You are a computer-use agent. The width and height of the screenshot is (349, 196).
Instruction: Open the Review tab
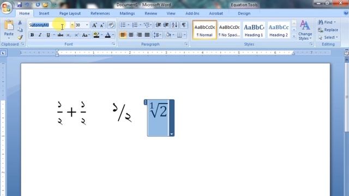151,13
